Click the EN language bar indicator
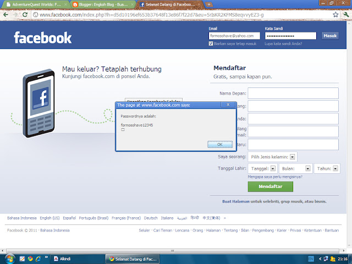The image size is (352, 264). (311, 259)
